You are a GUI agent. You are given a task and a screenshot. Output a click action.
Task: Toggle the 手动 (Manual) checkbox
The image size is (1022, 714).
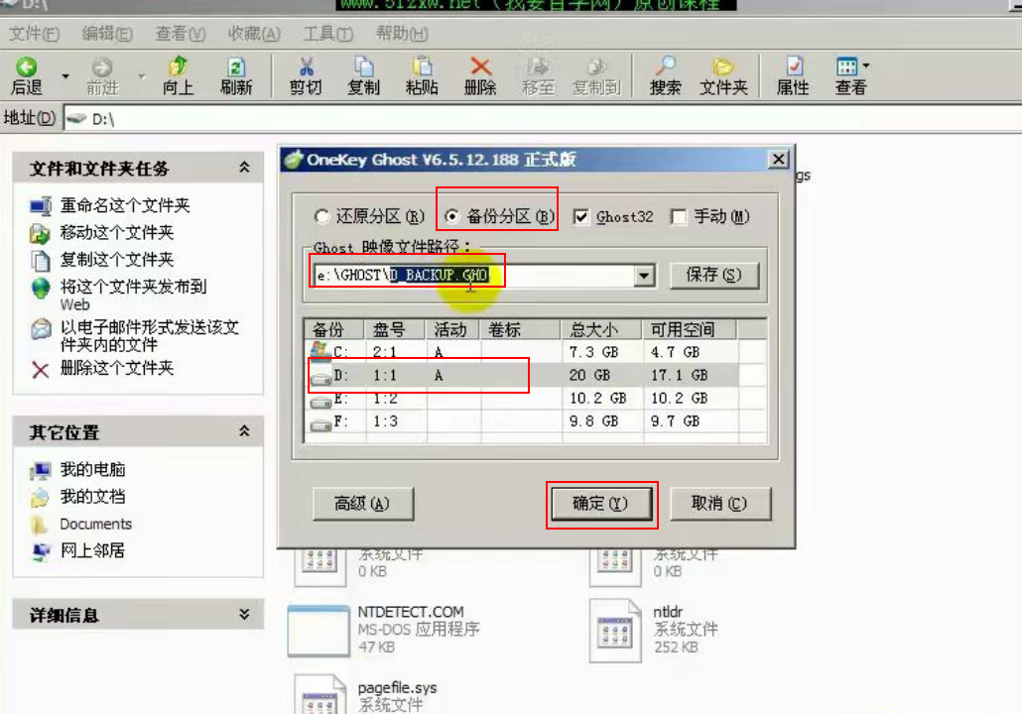click(x=679, y=217)
